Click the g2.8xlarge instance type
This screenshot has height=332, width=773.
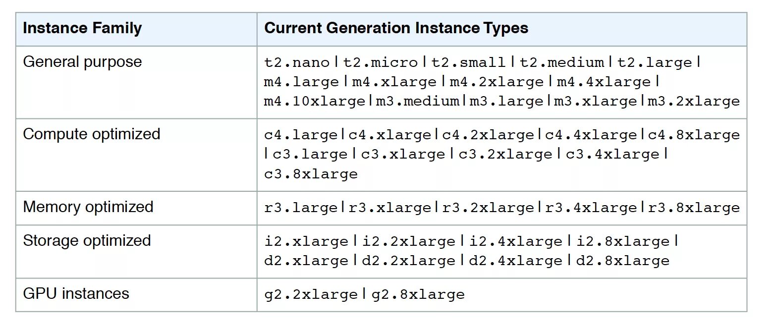point(418,295)
